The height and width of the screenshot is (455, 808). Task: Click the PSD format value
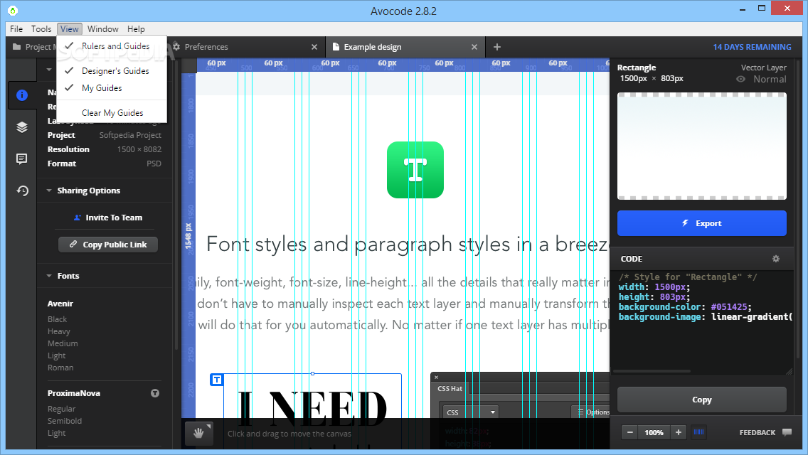(x=154, y=164)
